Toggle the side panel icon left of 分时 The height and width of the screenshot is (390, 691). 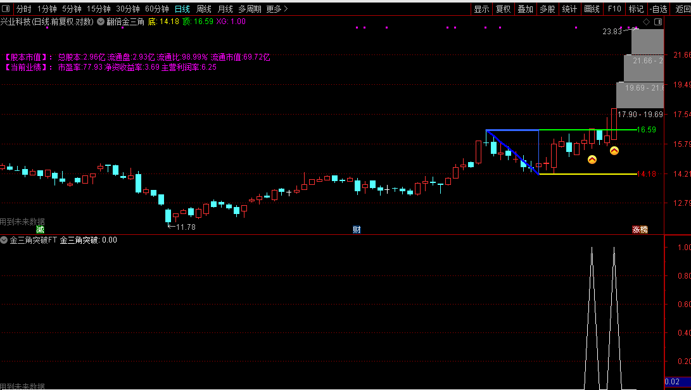click(x=6, y=9)
